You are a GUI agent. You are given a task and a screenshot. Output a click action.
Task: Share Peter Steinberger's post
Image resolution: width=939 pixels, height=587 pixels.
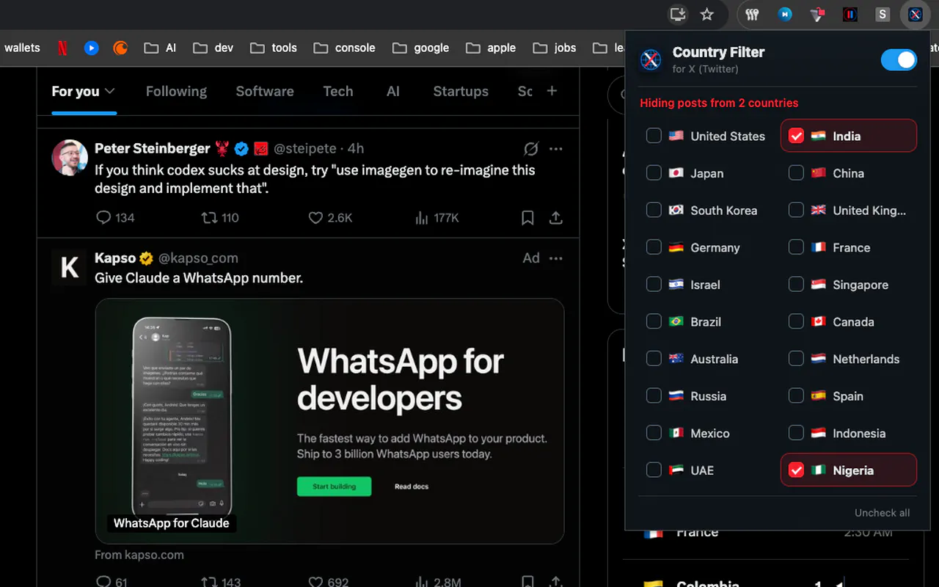click(x=556, y=218)
